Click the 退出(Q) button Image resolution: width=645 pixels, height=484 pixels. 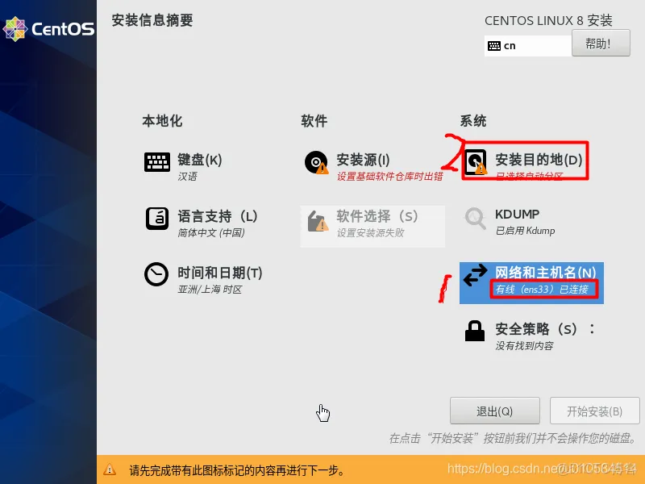pyautogui.click(x=494, y=411)
